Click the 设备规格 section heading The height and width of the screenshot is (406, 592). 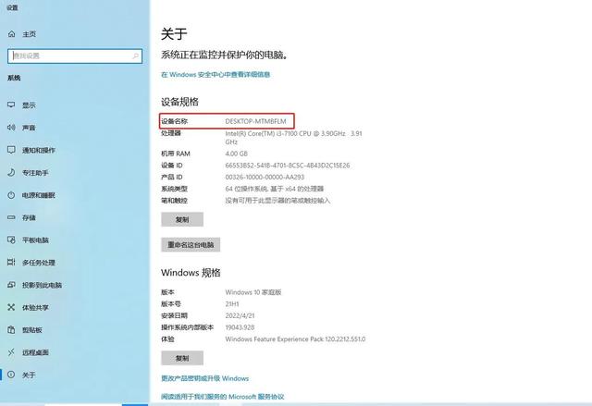pyautogui.click(x=180, y=102)
